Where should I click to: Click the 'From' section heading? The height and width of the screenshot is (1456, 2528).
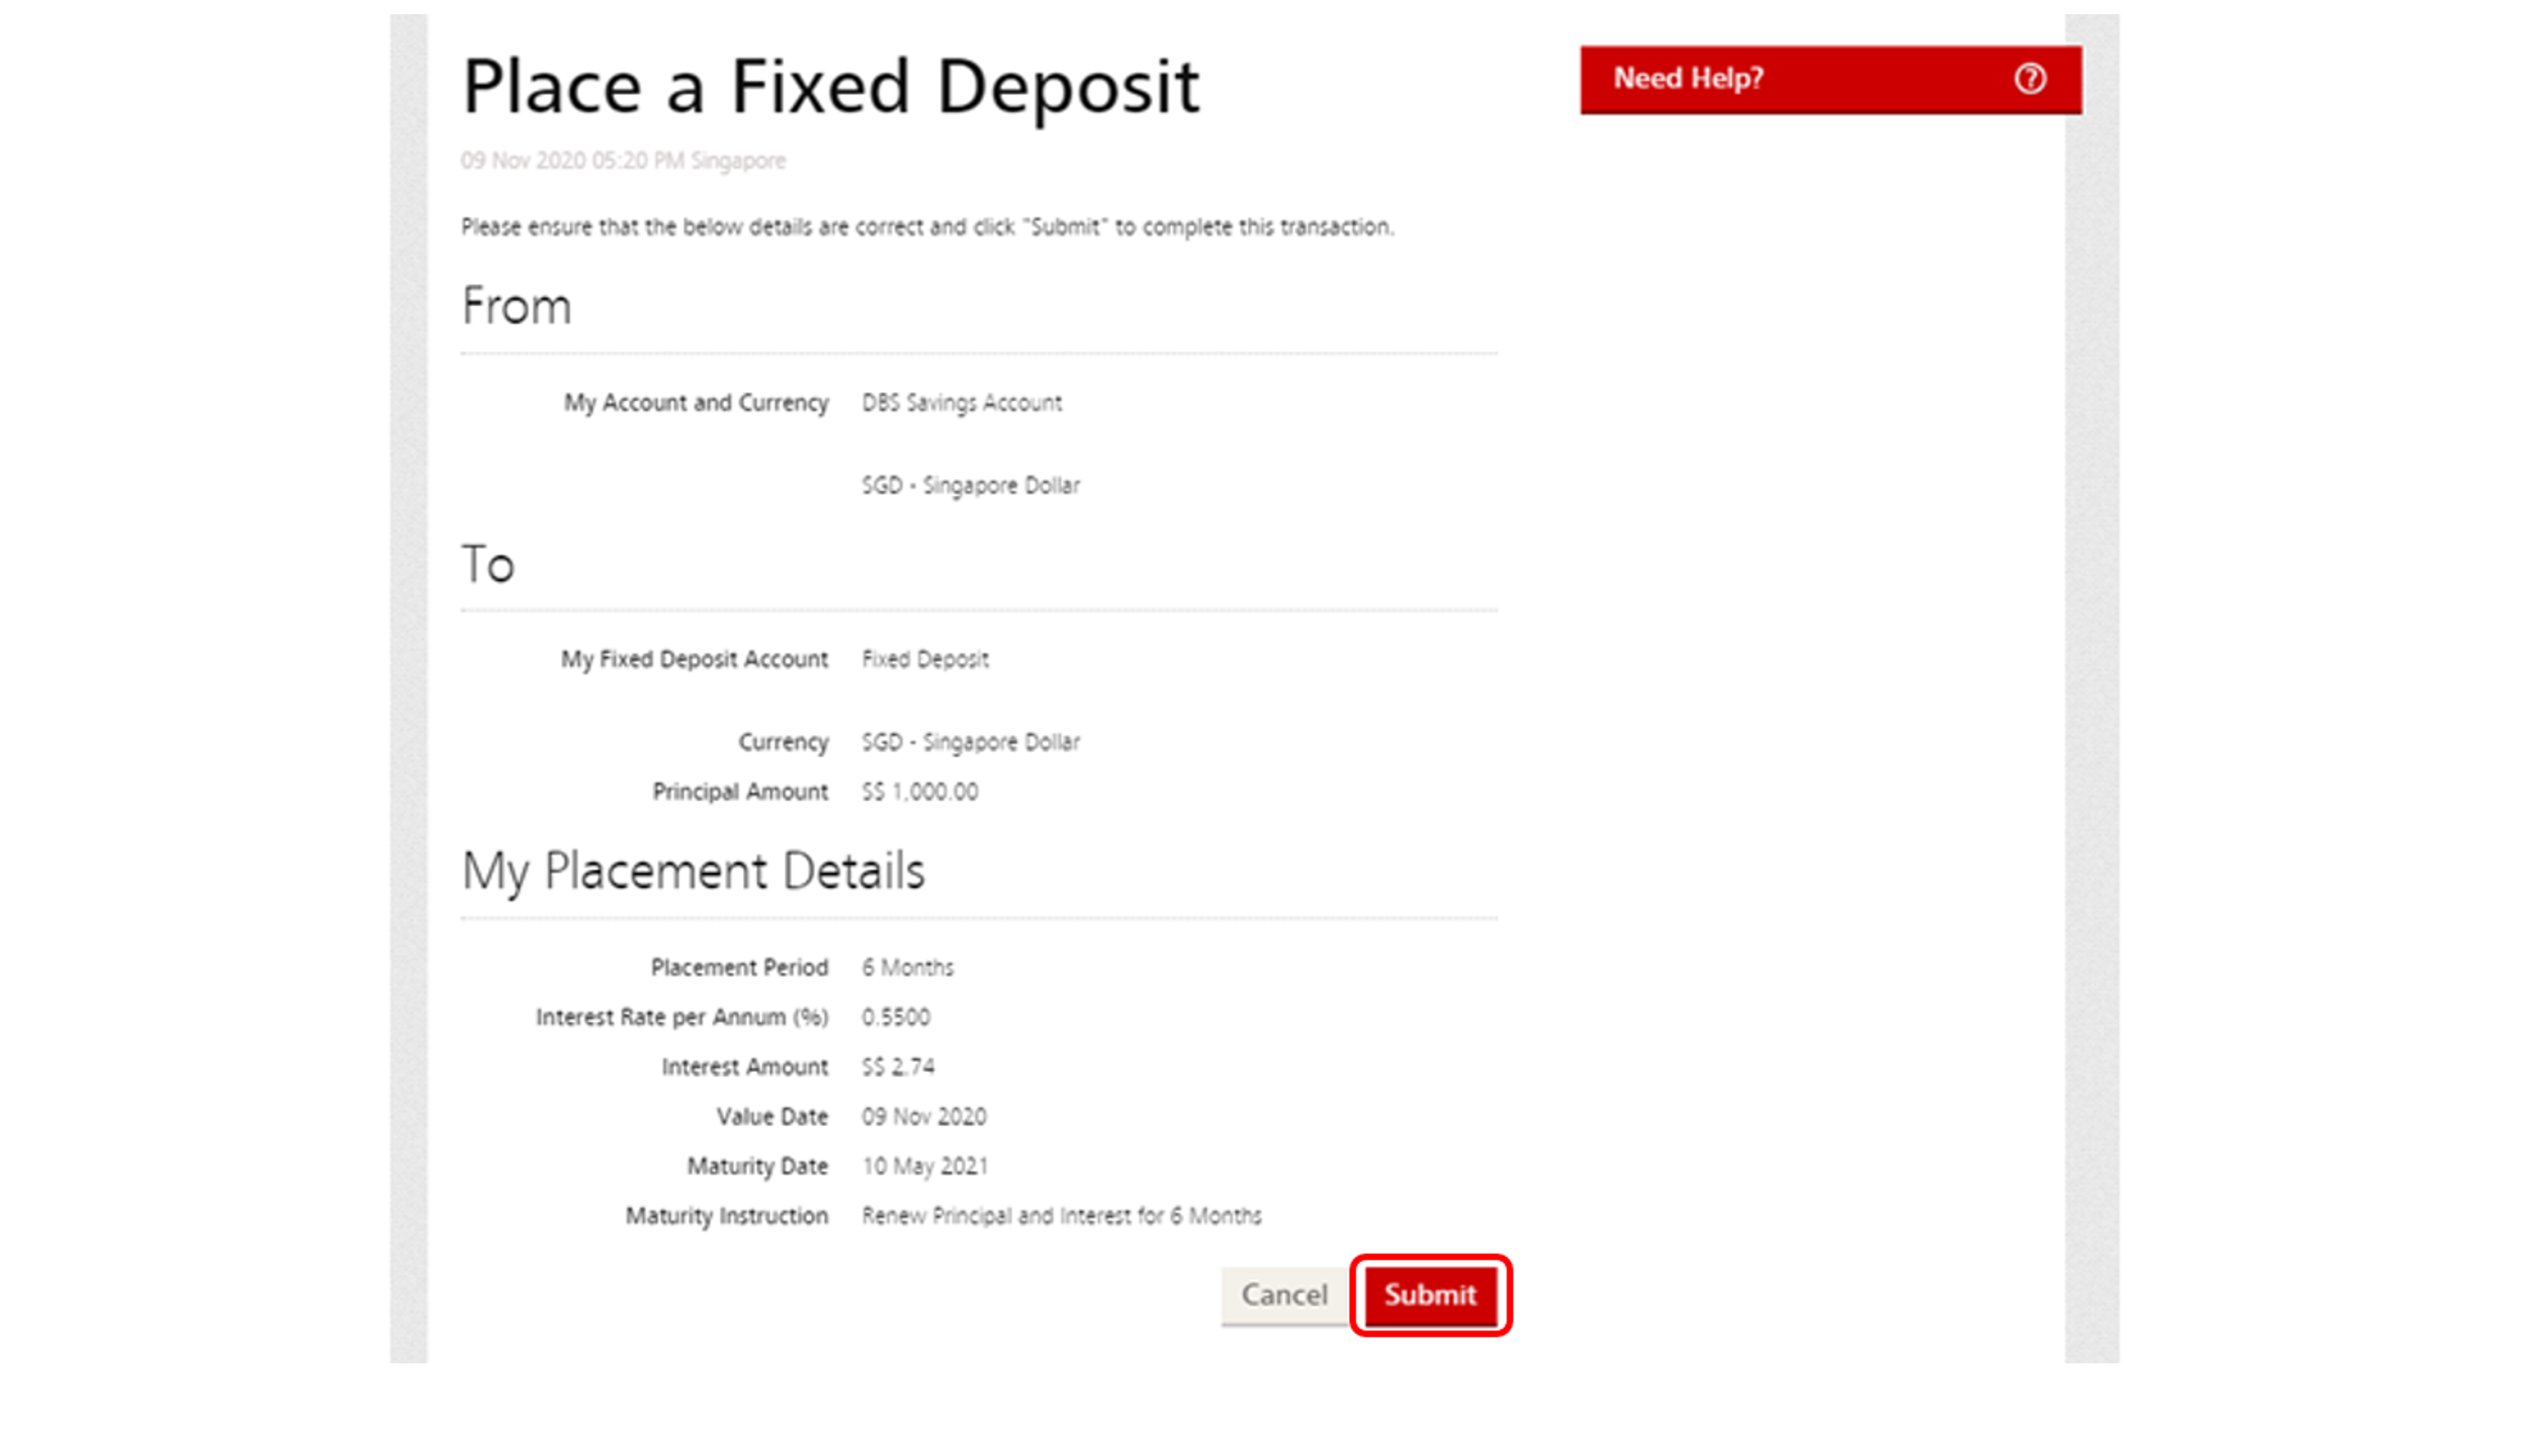[516, 306]
